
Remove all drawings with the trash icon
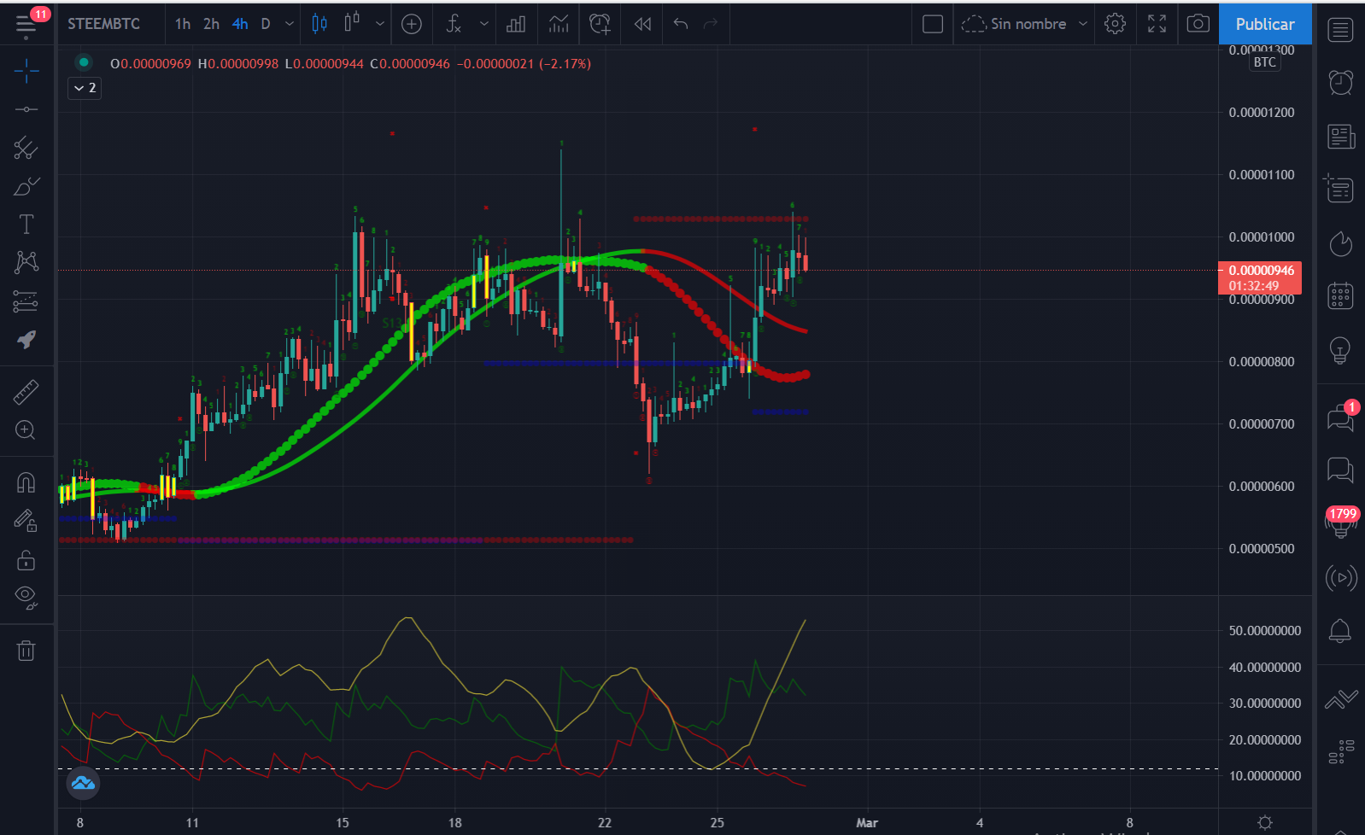coord(26,651)
